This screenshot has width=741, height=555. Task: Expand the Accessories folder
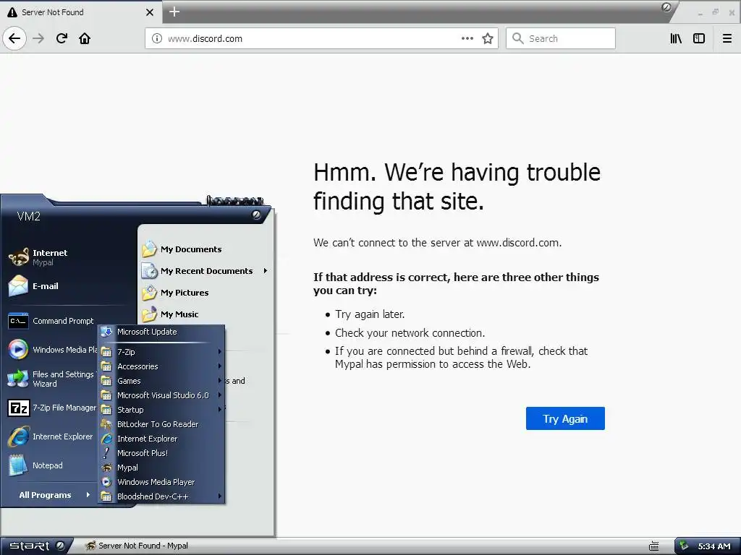pos(161,366)
